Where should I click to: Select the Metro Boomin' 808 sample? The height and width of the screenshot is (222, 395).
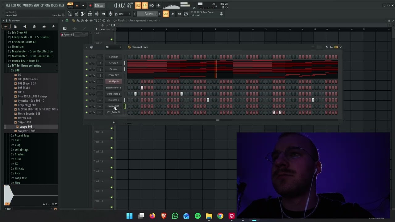pyautogui.click(x=29, y=113)
